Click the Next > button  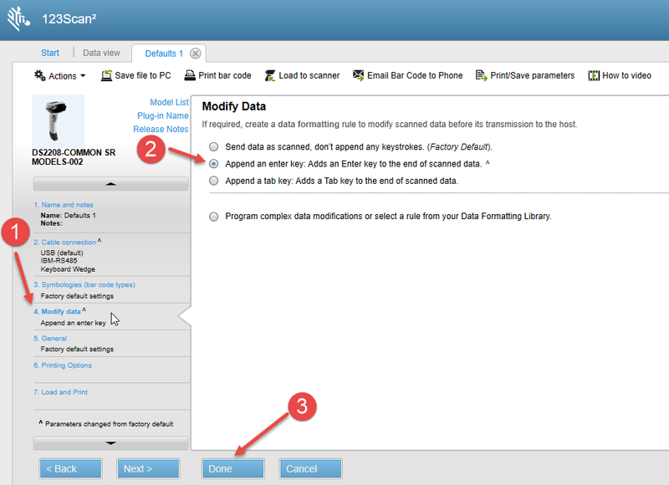pos(148,469)
